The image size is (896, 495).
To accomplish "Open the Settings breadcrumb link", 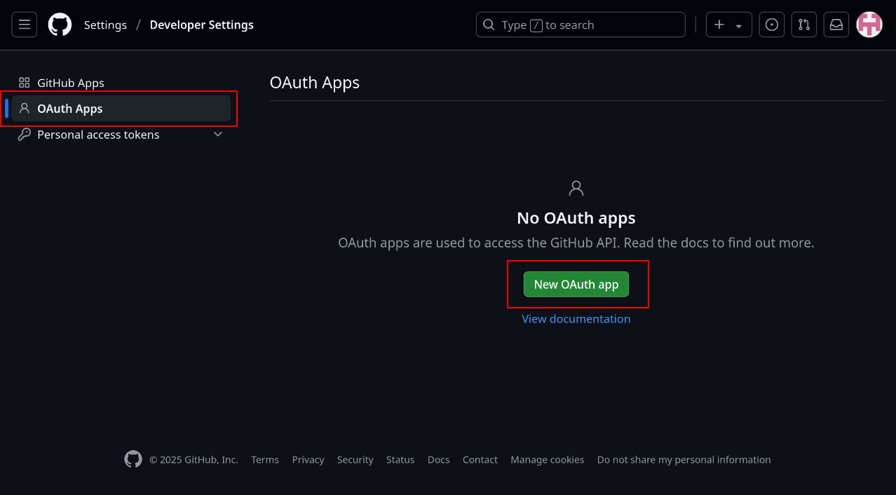I will [105, 25].
